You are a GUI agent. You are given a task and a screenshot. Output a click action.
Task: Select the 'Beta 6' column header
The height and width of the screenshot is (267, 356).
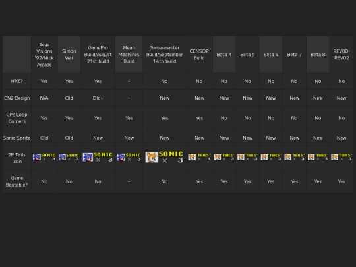coord(271,55)
